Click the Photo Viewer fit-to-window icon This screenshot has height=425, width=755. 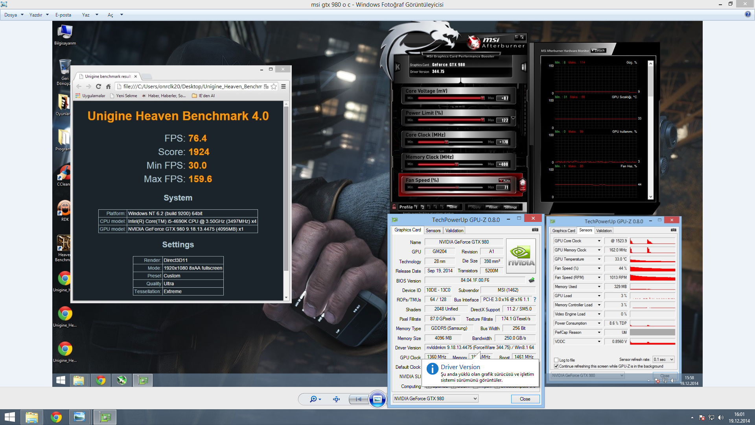(336, 399)
